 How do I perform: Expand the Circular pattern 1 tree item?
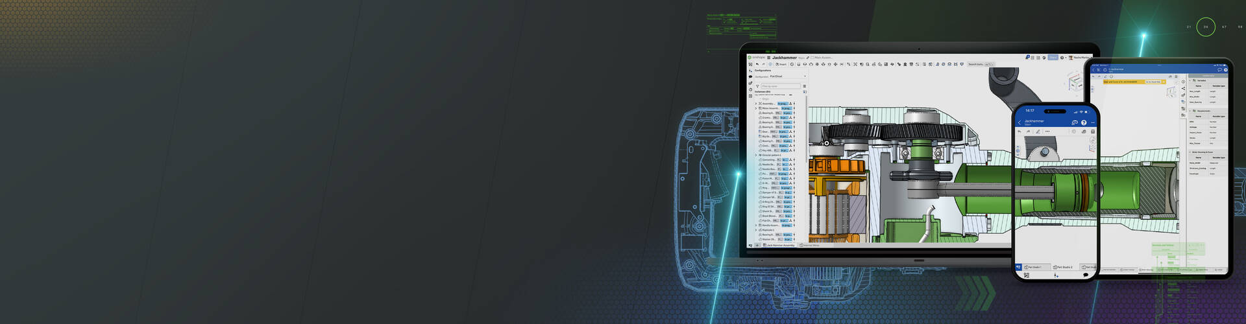756,155
